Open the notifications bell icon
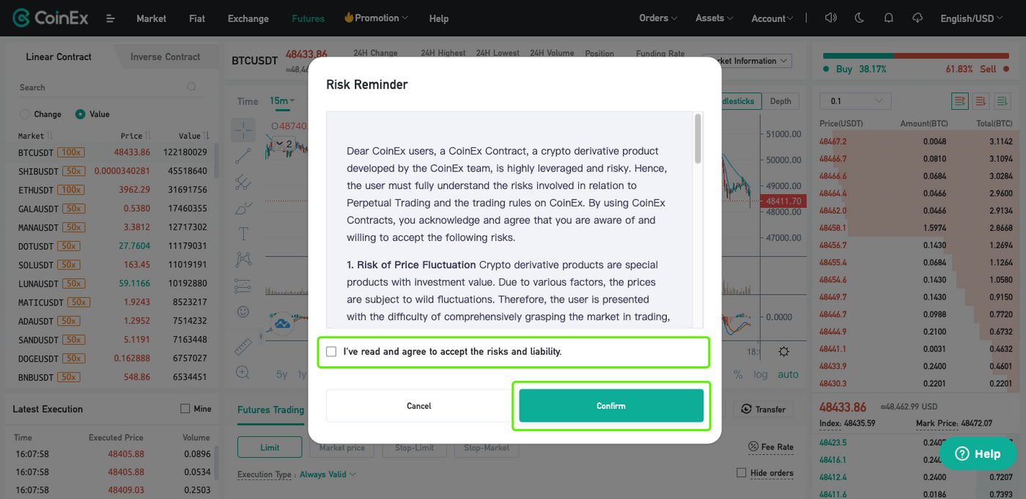 pyautogui.click(x=888, y=18)
